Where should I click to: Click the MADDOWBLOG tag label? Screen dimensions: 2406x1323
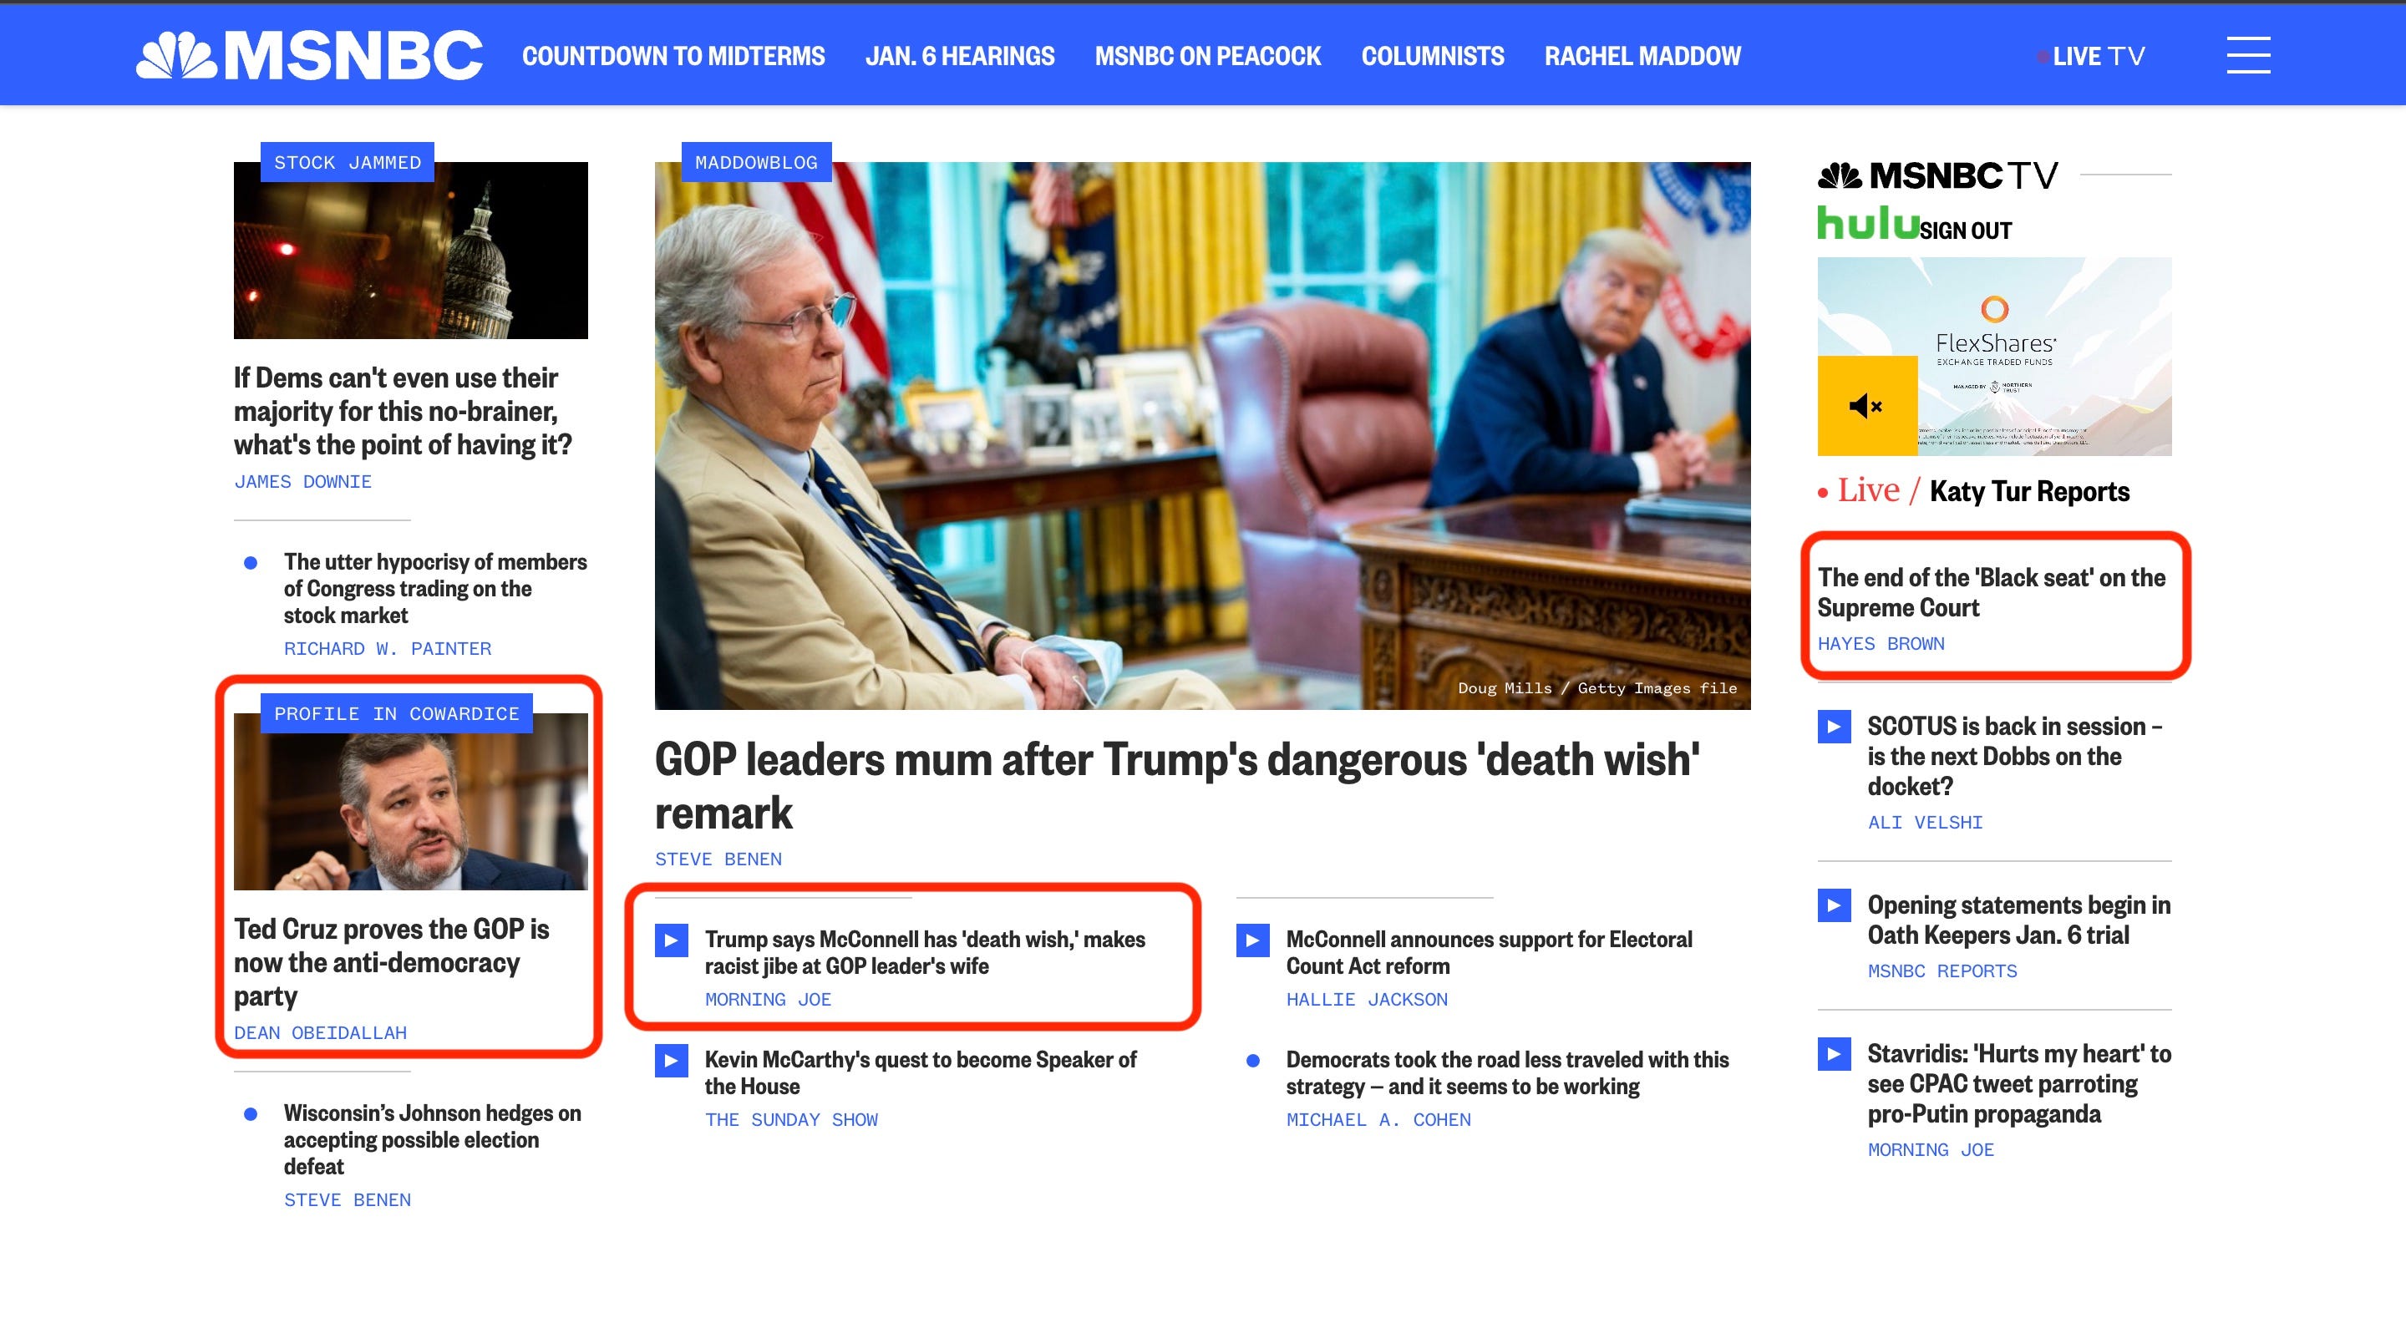click(757, 163)
